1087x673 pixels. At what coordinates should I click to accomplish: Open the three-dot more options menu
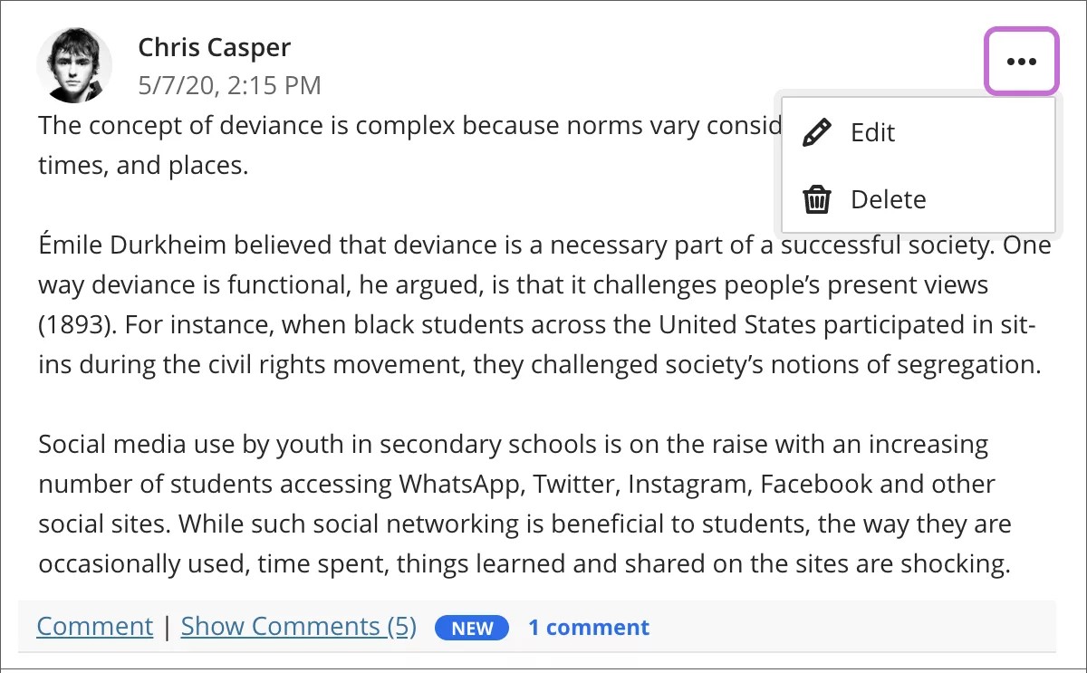point(1021,62)
